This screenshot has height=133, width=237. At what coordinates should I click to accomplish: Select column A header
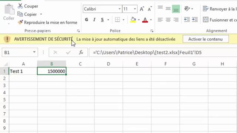pyautogui.click(x=23, y=64)
